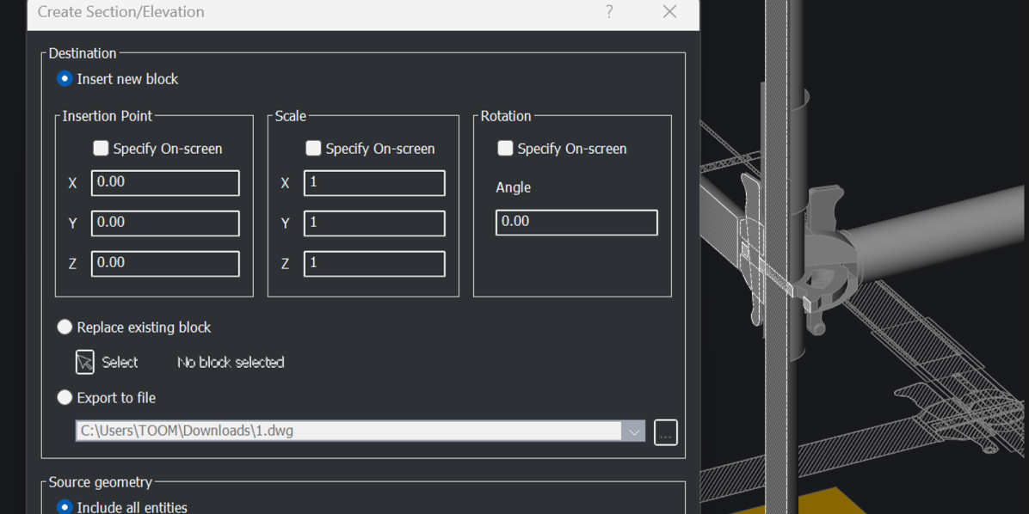
Task: Click the block selection pointer icon
Action: 84,361
